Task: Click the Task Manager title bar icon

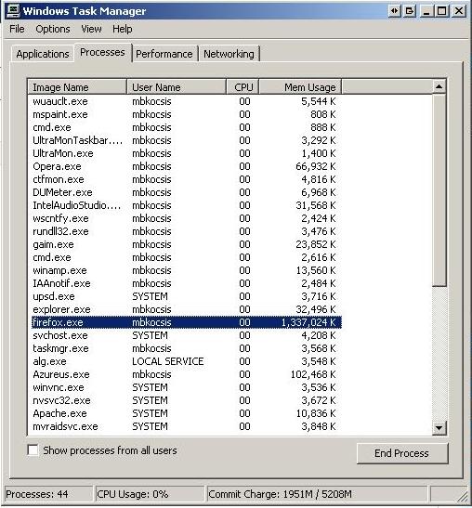Action: (13, 10)
